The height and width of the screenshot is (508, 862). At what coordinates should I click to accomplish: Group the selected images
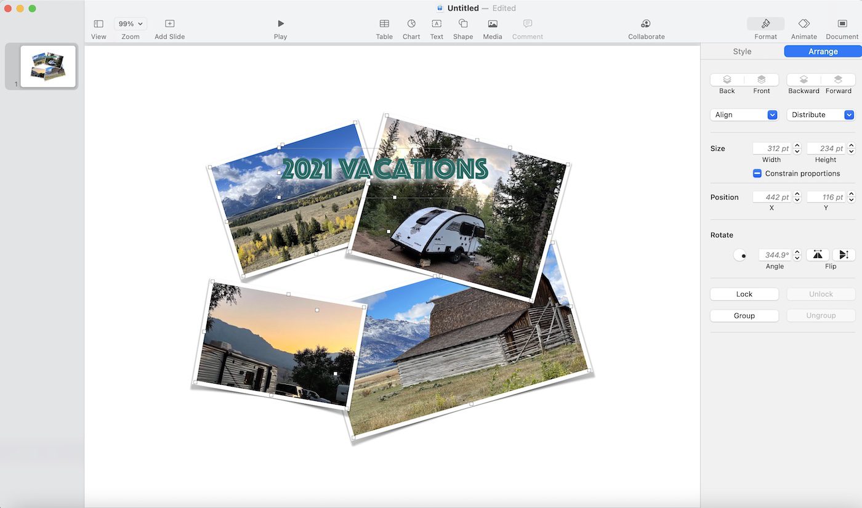(x=744, y=316)
